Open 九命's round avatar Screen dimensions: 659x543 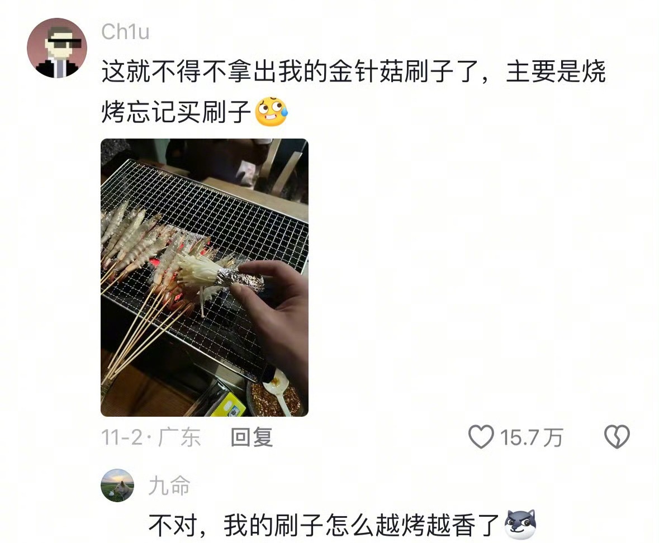[x=117, y=485]
